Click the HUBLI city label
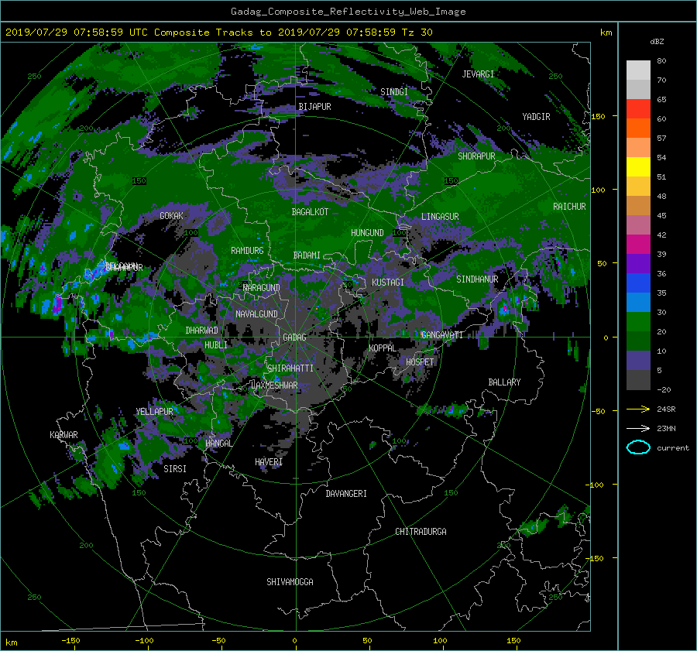The height and width of the screenshot is (651, 697). 215,345
